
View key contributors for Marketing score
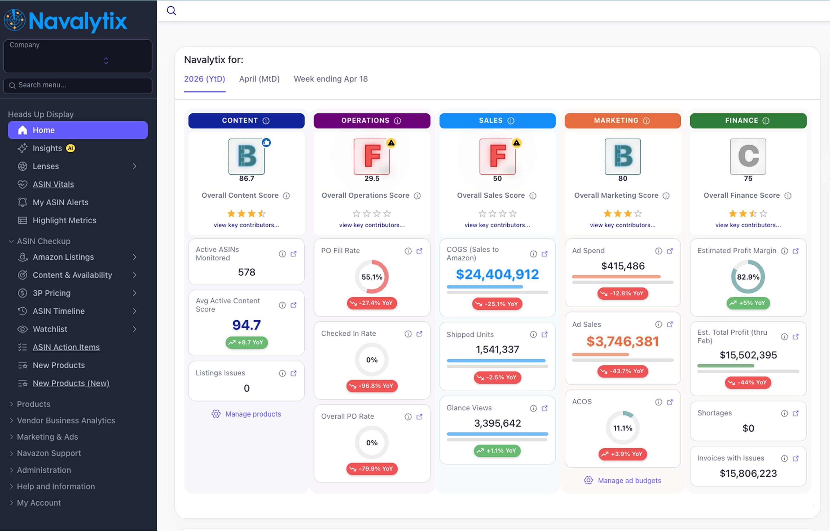623,225
